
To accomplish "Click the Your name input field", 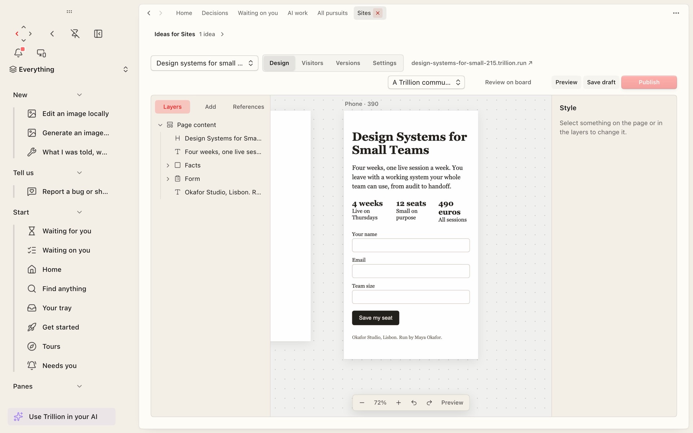I will [411, 245].
